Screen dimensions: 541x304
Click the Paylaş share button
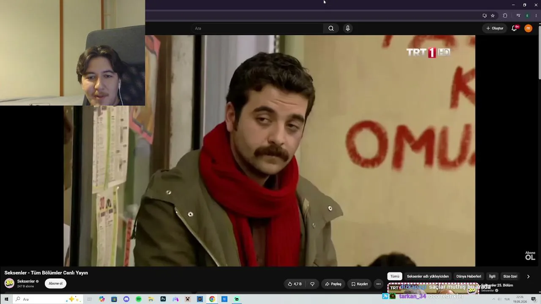tap(333, 284)
